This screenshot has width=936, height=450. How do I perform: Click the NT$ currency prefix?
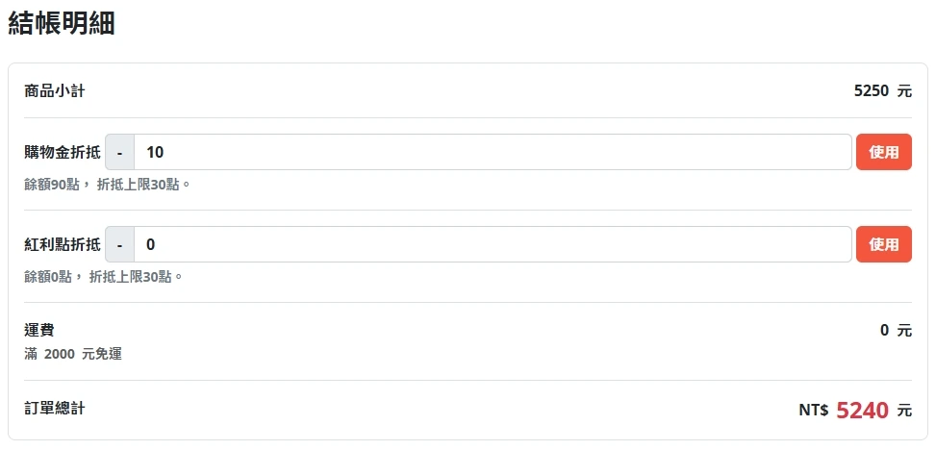[813, 411]
